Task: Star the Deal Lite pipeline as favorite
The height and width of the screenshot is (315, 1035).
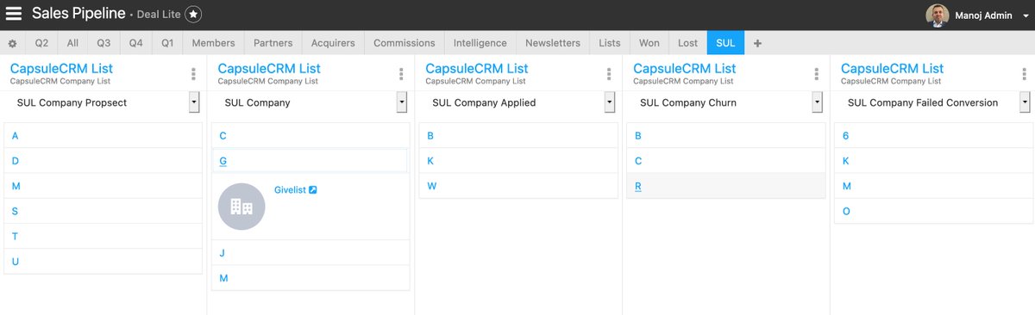Action: (194, 15)
